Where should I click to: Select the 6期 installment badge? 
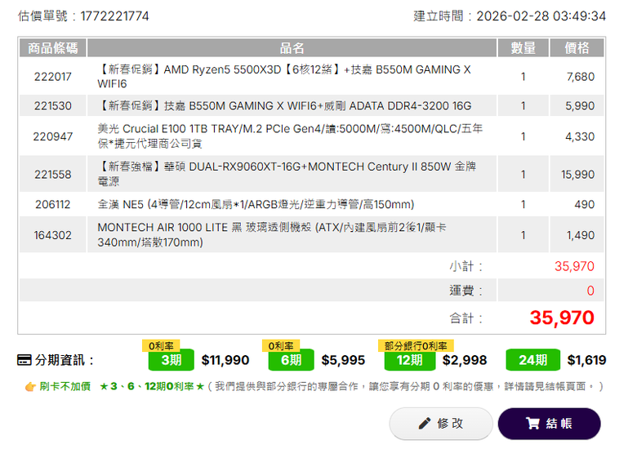(291, 360)
